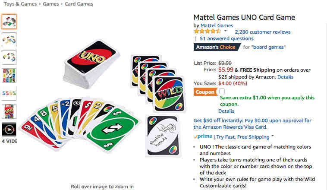Expand Try Fast, Free Shipping dropdown arrow
This screenshot has height=190, width=327.
pyautogui.click(x=272, y=136)
